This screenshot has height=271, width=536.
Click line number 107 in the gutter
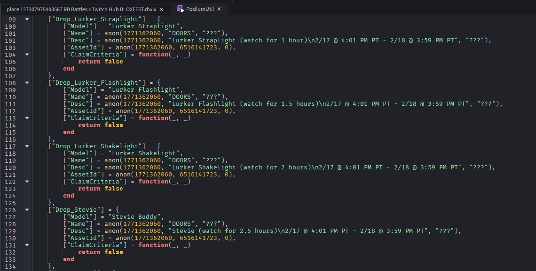click(10, 76)
